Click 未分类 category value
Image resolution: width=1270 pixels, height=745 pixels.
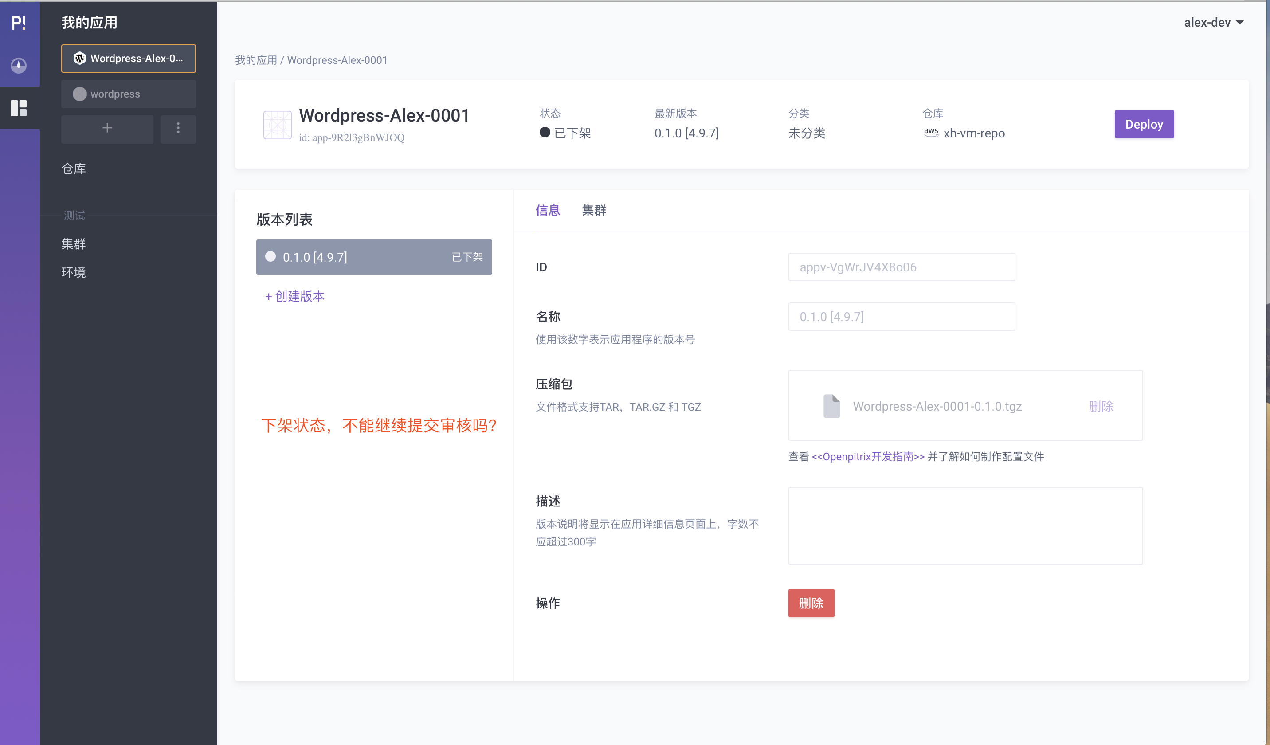(x=807, y=133)
